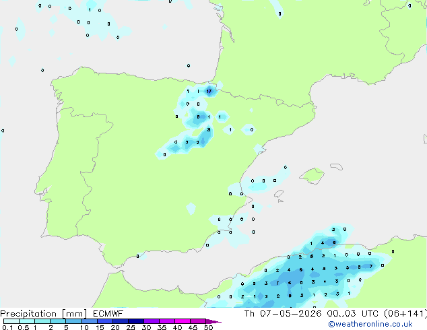This screenshot has height=330, width=427.
Task: Click the date 'Th 07-05-2026' text
Action: pyautogui.click(x=283, y=314)
